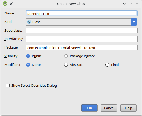This screenshot has height=116, width=142.
Task: Click the Cancel button
Action: click(109, 108)
